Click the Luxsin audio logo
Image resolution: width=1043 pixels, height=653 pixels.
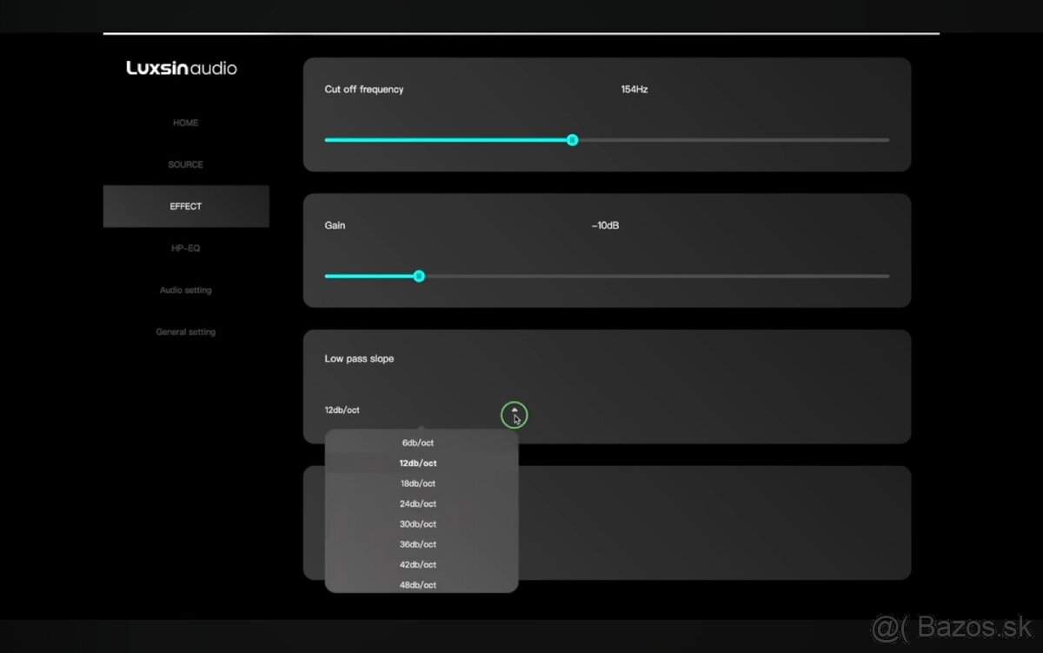[x=182, y=68]
